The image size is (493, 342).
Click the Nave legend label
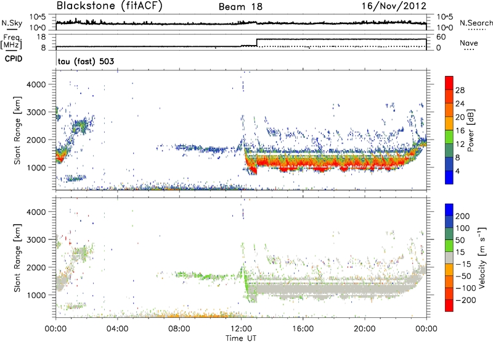point(469,43)
